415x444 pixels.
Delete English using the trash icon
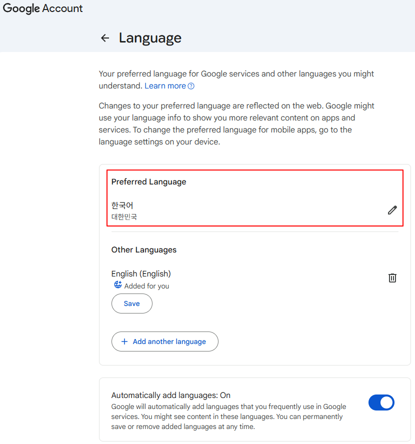click(392, 277)
